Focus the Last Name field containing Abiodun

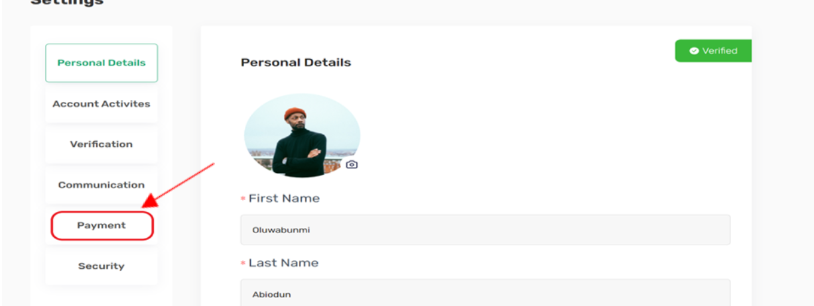coord(486,293)
